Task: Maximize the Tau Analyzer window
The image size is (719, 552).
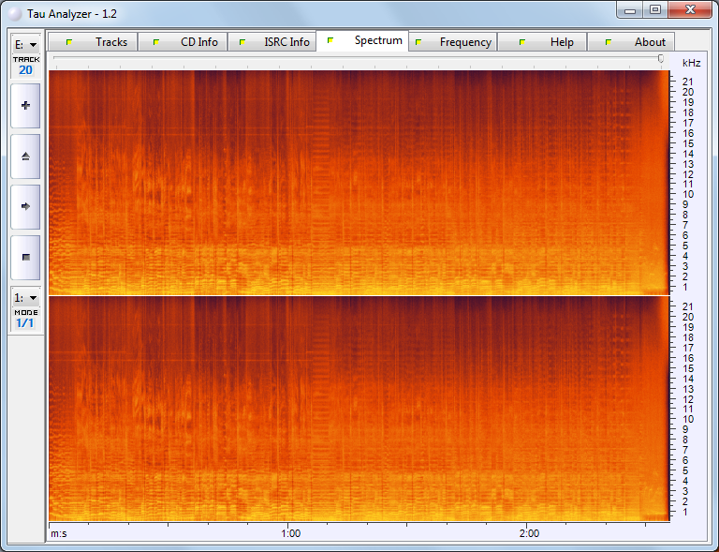Action: 654,10
